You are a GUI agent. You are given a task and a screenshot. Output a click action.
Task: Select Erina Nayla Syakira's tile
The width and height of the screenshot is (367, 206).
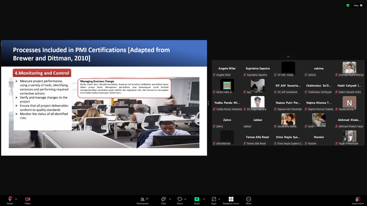pos(288,137)
